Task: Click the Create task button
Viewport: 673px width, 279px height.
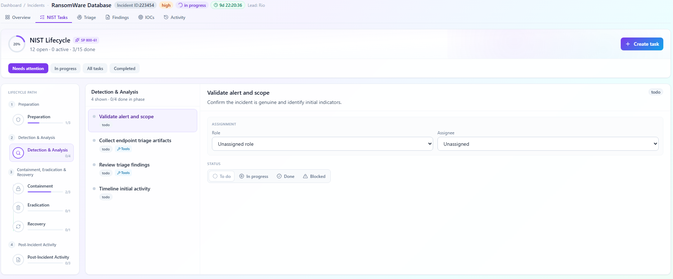Action: 642,44
